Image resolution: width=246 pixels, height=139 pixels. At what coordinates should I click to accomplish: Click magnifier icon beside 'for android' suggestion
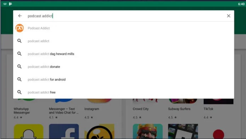pyautogui.click(x=20, y=80)
